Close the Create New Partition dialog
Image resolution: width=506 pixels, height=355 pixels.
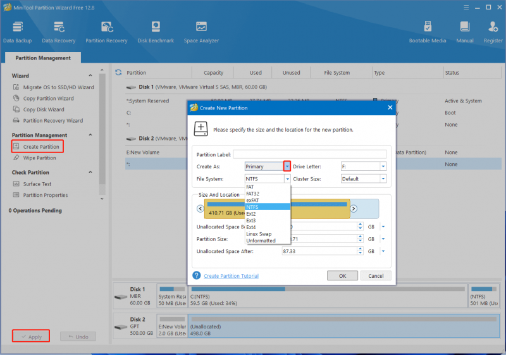pyautogui.click(x=390, y=108)
